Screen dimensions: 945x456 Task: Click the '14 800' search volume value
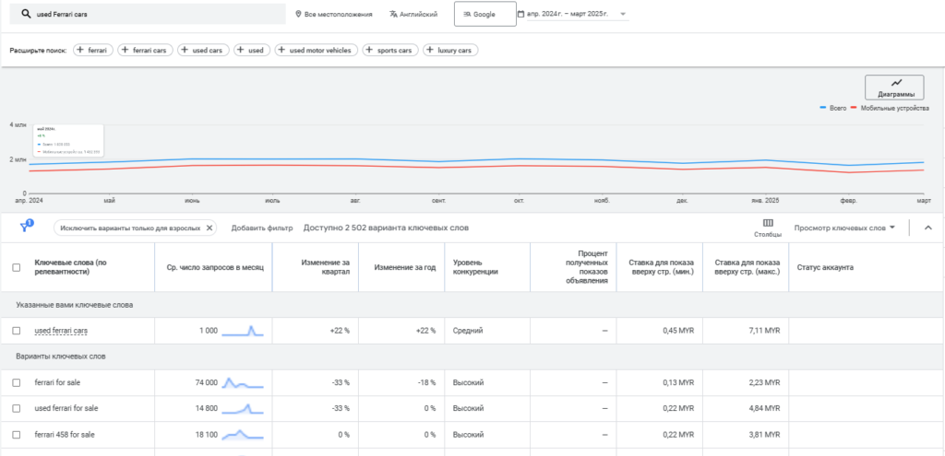(x=206, y=408)
